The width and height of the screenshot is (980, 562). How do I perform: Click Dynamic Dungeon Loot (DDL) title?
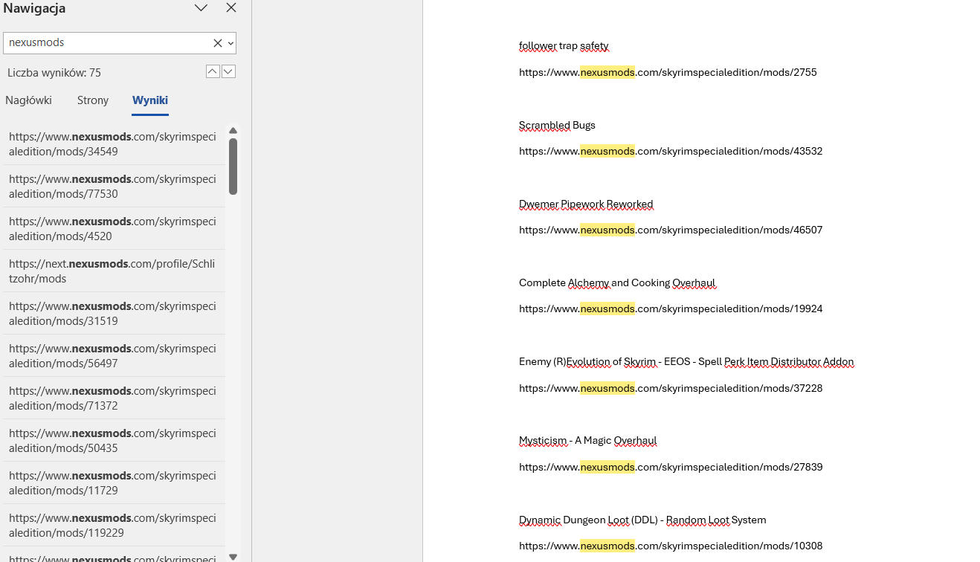pos(642,520)
